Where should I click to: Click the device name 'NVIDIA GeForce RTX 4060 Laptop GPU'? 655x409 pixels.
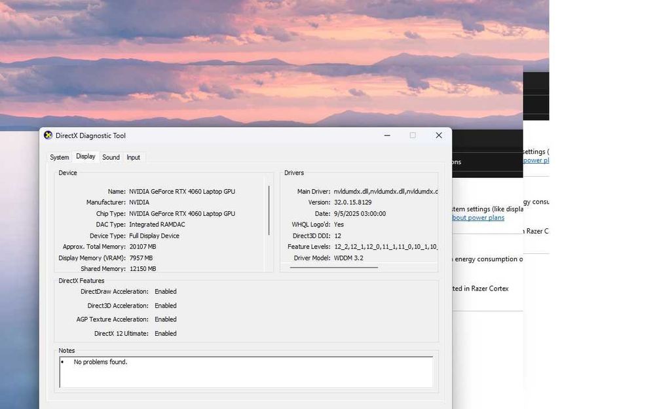[x=182, y=192]
